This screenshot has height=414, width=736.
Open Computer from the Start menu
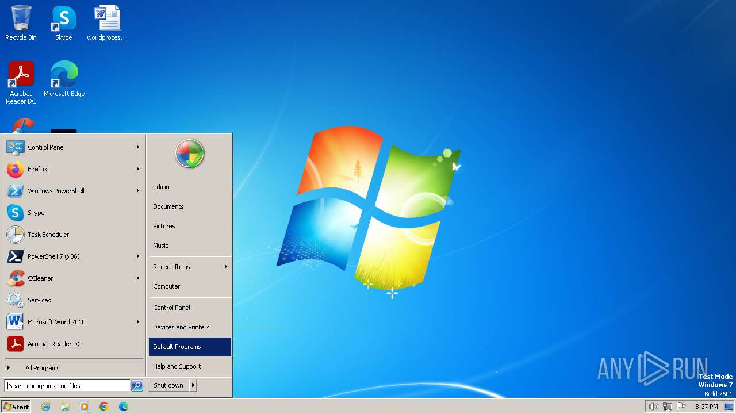pos(190,286)
